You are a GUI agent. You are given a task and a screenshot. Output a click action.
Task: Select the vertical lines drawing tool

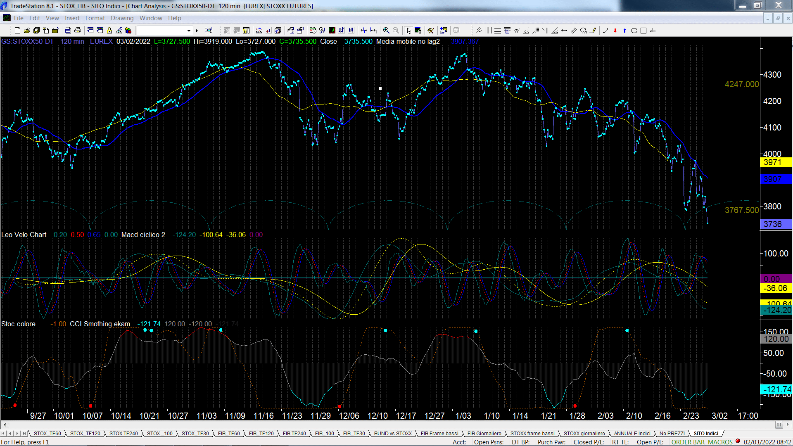(x=488, y=31)
